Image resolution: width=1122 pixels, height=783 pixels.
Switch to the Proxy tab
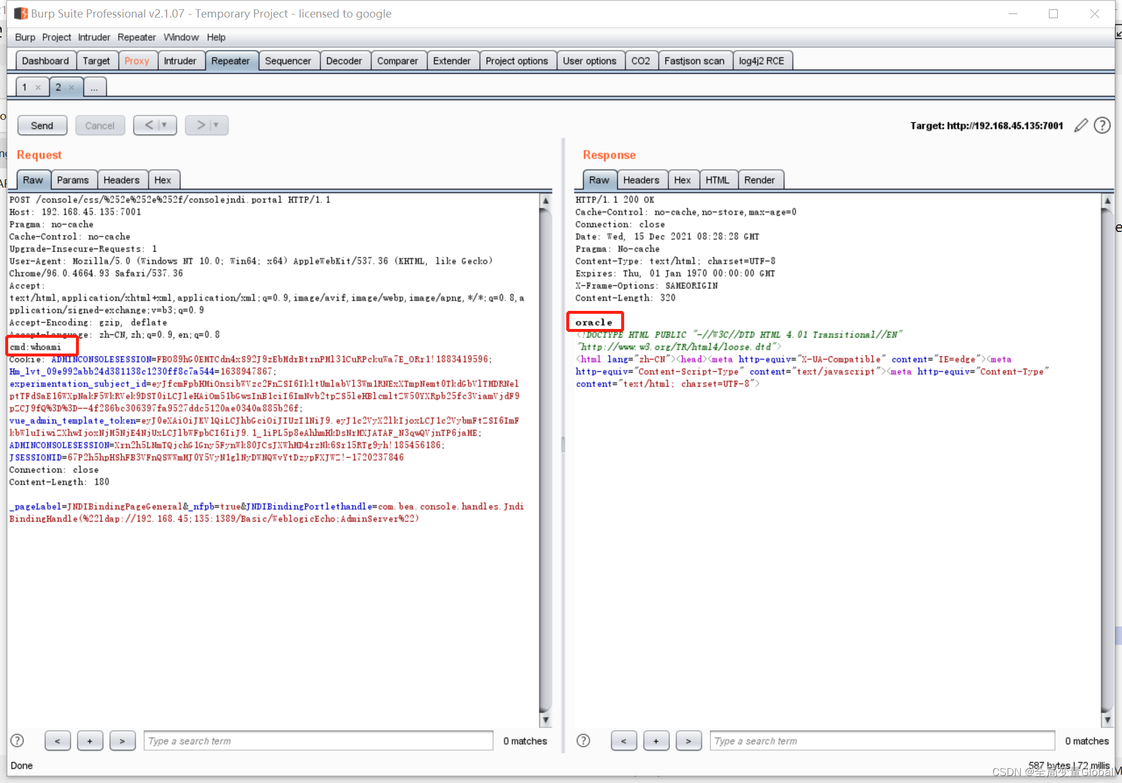(137, 61)
